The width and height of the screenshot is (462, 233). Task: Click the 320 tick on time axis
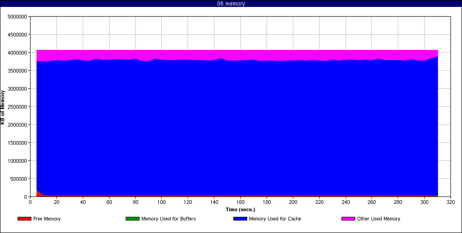450,202
